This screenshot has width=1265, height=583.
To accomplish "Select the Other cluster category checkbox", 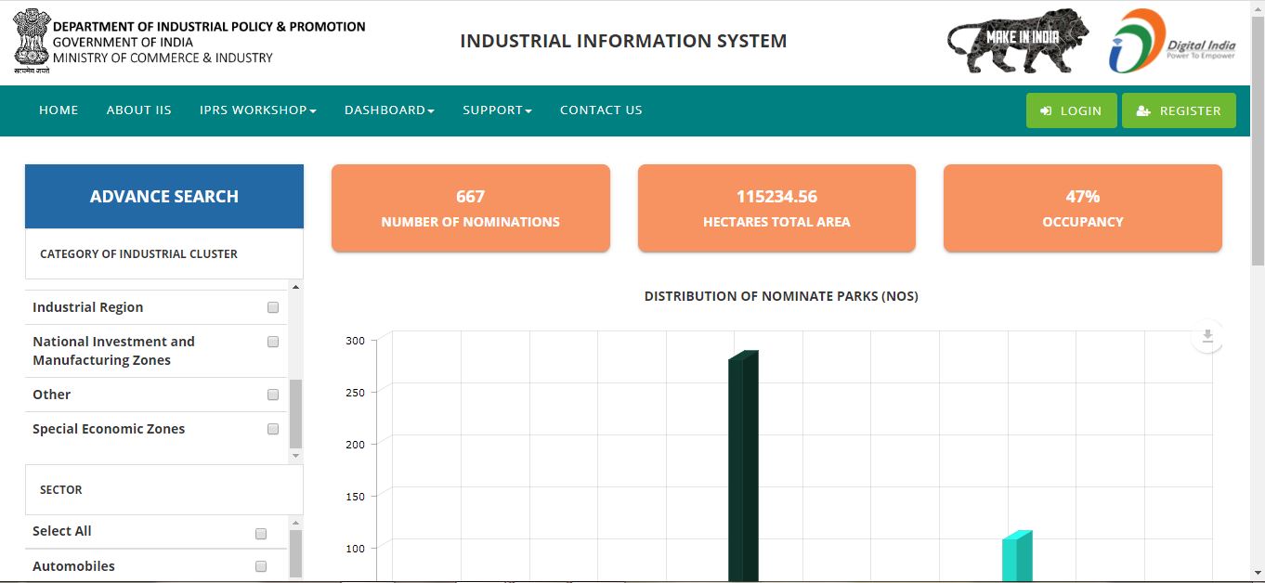I will pyautogui.click(x=272, y=394).
